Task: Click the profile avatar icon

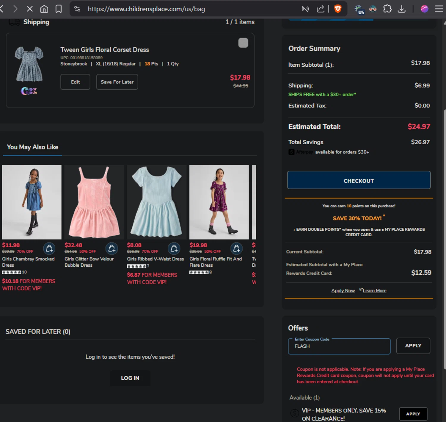Action: [424, 9]
